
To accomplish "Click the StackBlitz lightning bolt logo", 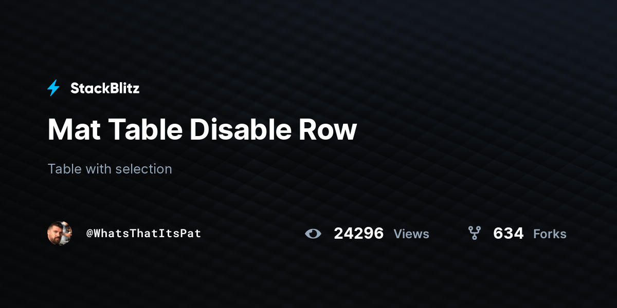I will pos(53,88).
